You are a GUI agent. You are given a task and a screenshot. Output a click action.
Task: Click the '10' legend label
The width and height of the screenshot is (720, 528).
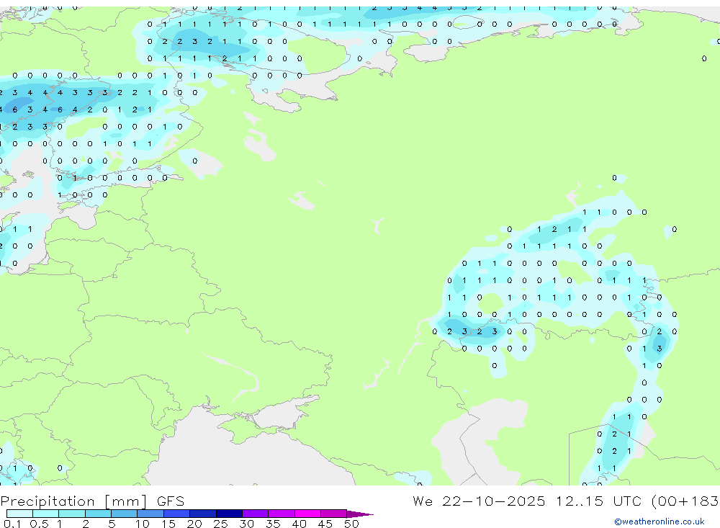(x=143, y=524)
